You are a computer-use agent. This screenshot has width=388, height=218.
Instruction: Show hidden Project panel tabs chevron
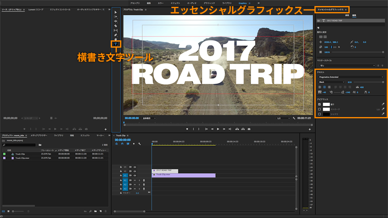109,136
